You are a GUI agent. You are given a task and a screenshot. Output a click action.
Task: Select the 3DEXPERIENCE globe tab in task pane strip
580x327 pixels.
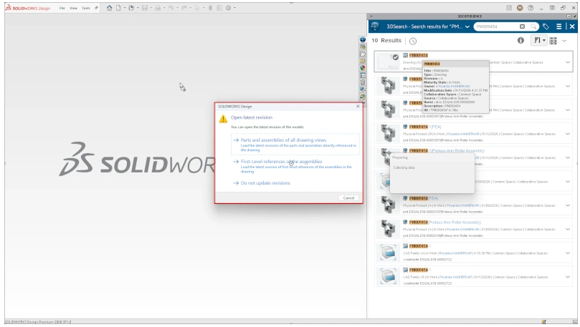coord(363,40)
